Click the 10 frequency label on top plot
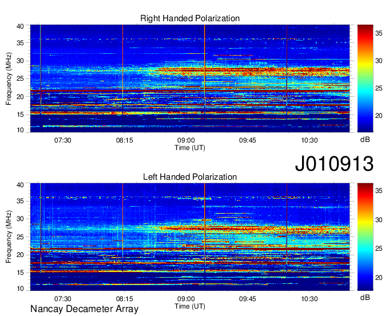 [x=20, y=130]
